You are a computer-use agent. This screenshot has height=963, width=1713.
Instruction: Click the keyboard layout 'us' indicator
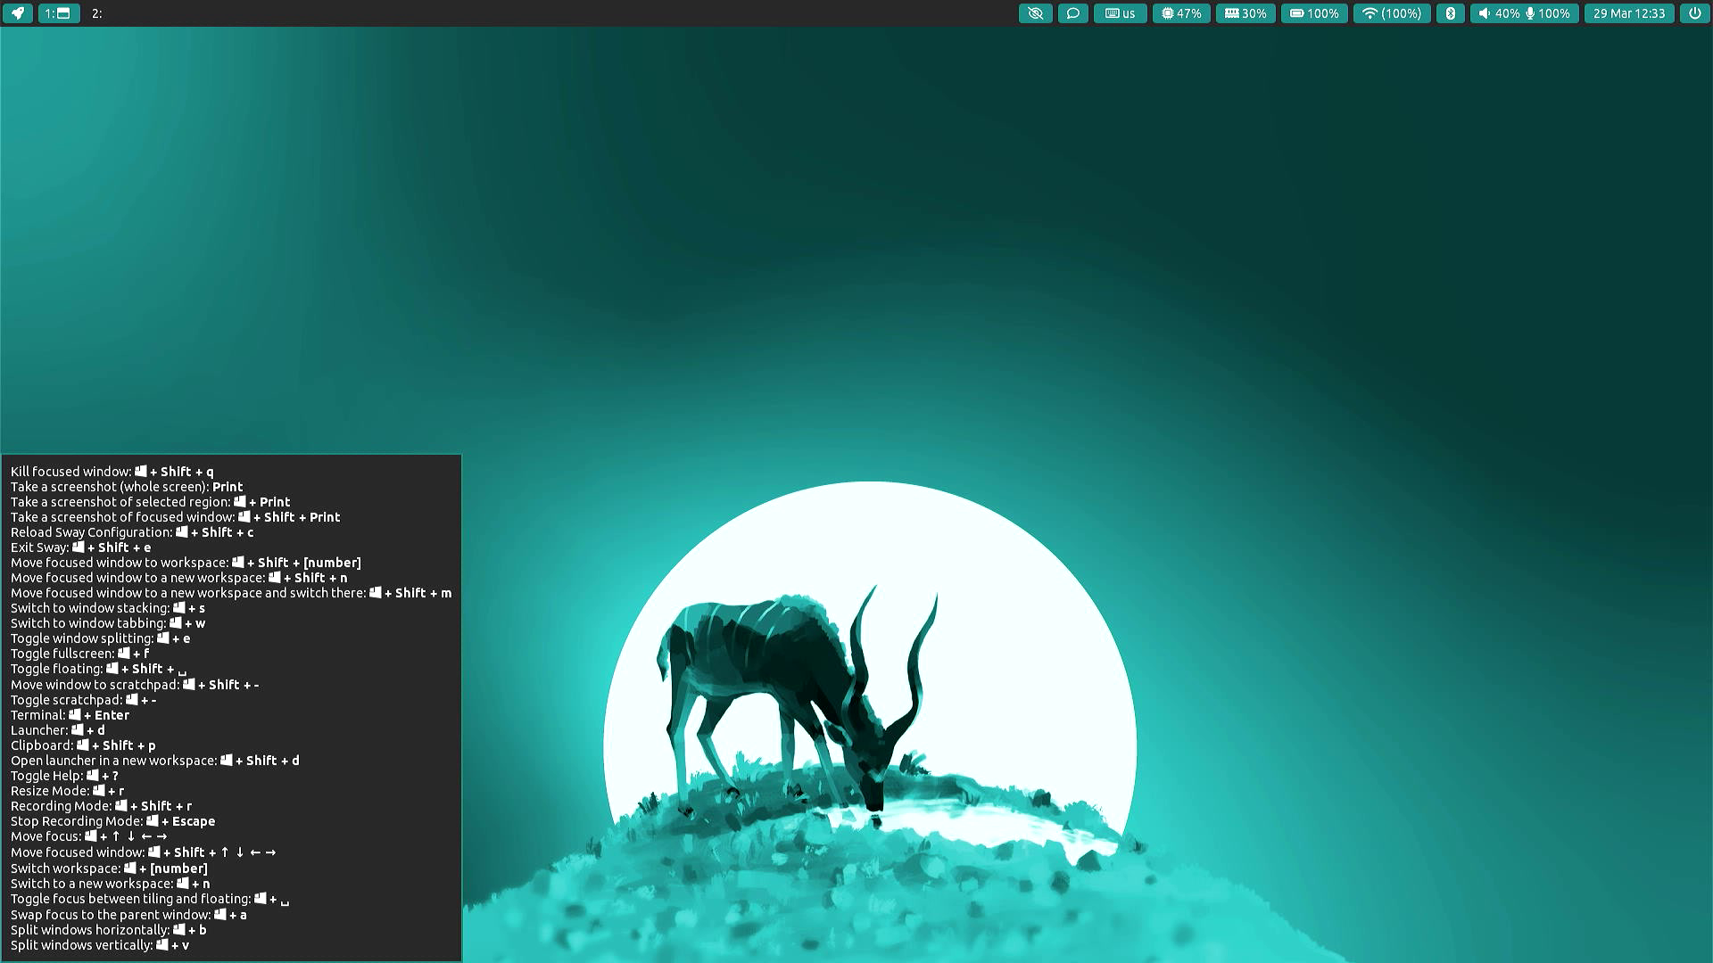click(x=1120, y=13)
